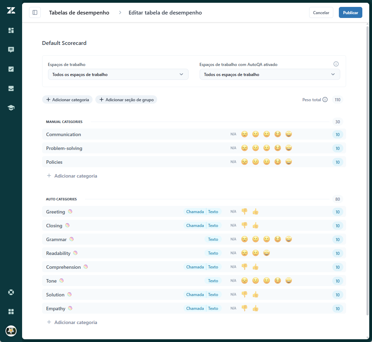372x342 pixels.
Task: Edit weight 10 of Communication category
Action: click(337, 134)
